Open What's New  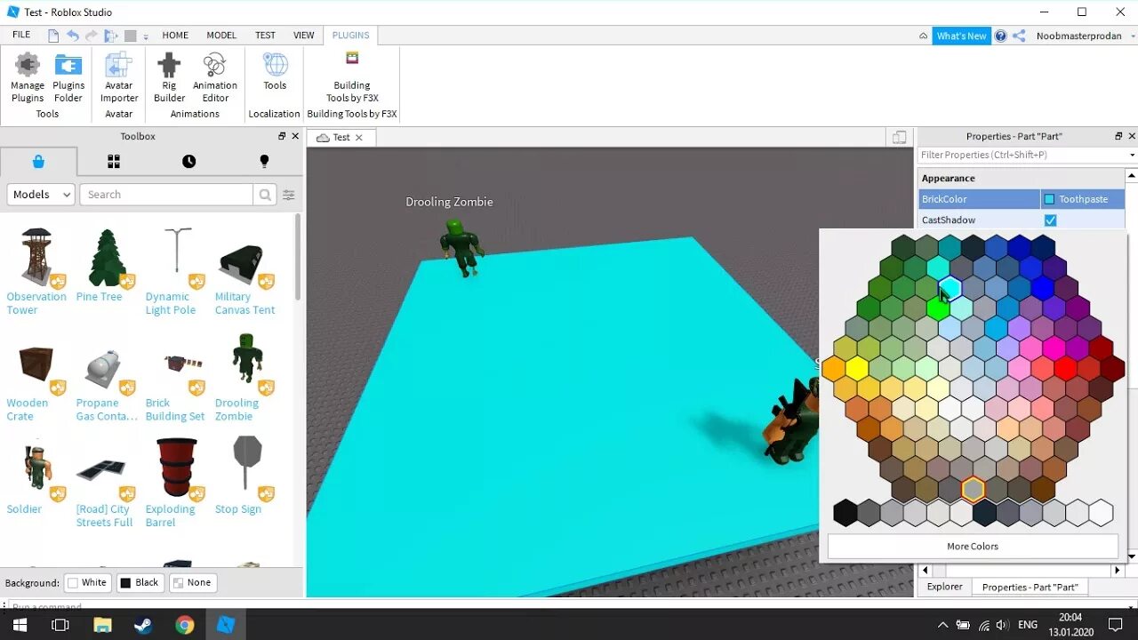[x=961, y=36]
